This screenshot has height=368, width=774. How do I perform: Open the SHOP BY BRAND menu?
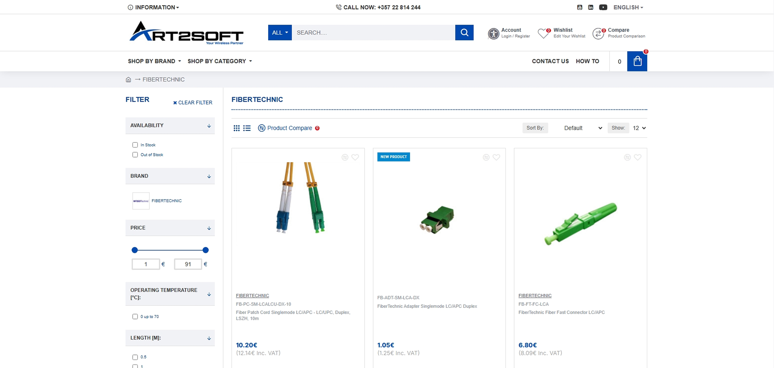tap(155, 61)
